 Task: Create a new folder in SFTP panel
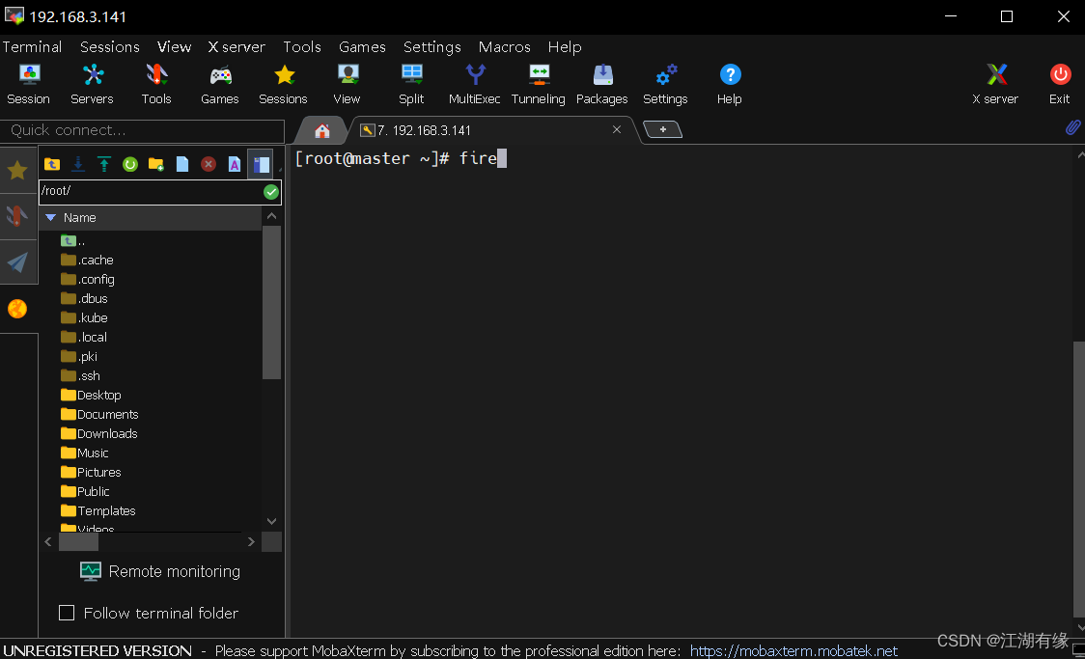[156, 164]
